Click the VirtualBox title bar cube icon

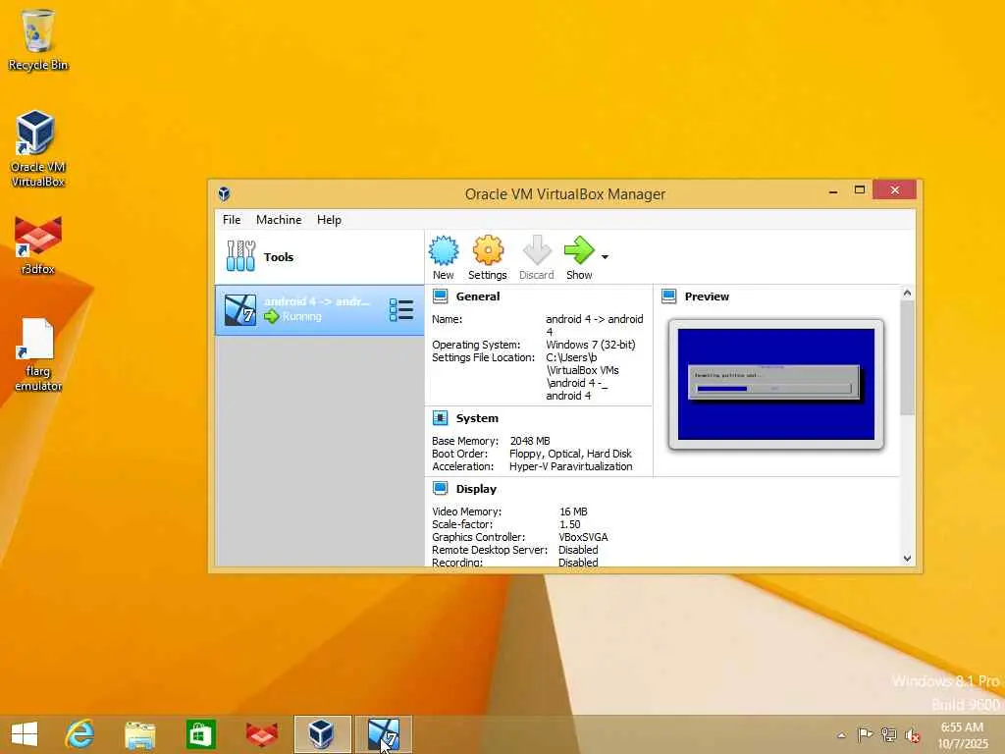coord(224,193)
